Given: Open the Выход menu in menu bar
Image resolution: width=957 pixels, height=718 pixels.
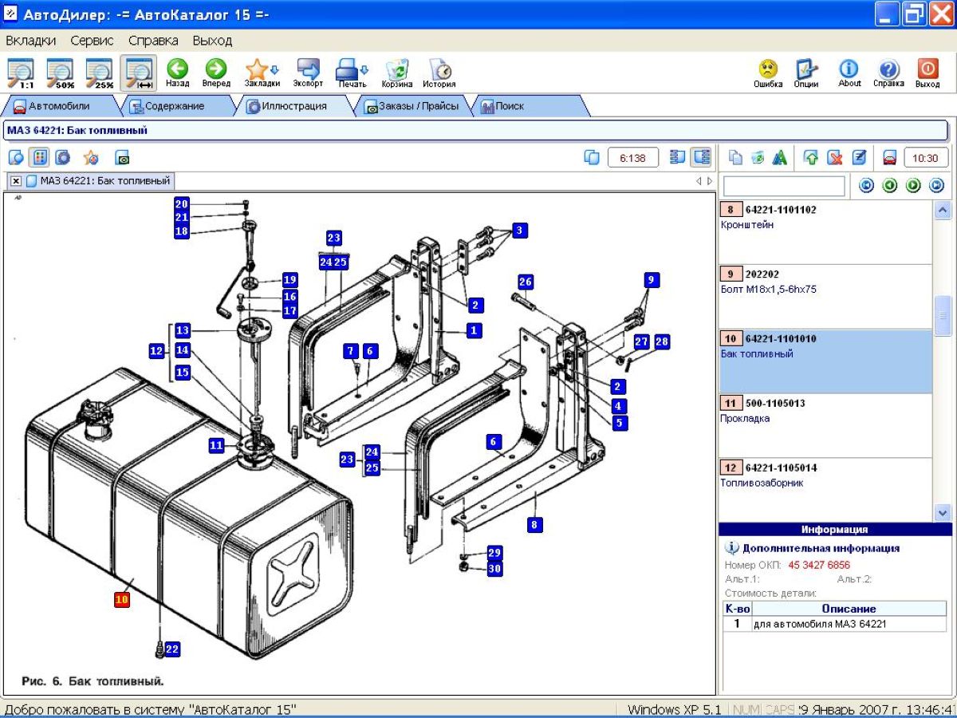Looking at the screenshot, I should click(x=212, y=40).
